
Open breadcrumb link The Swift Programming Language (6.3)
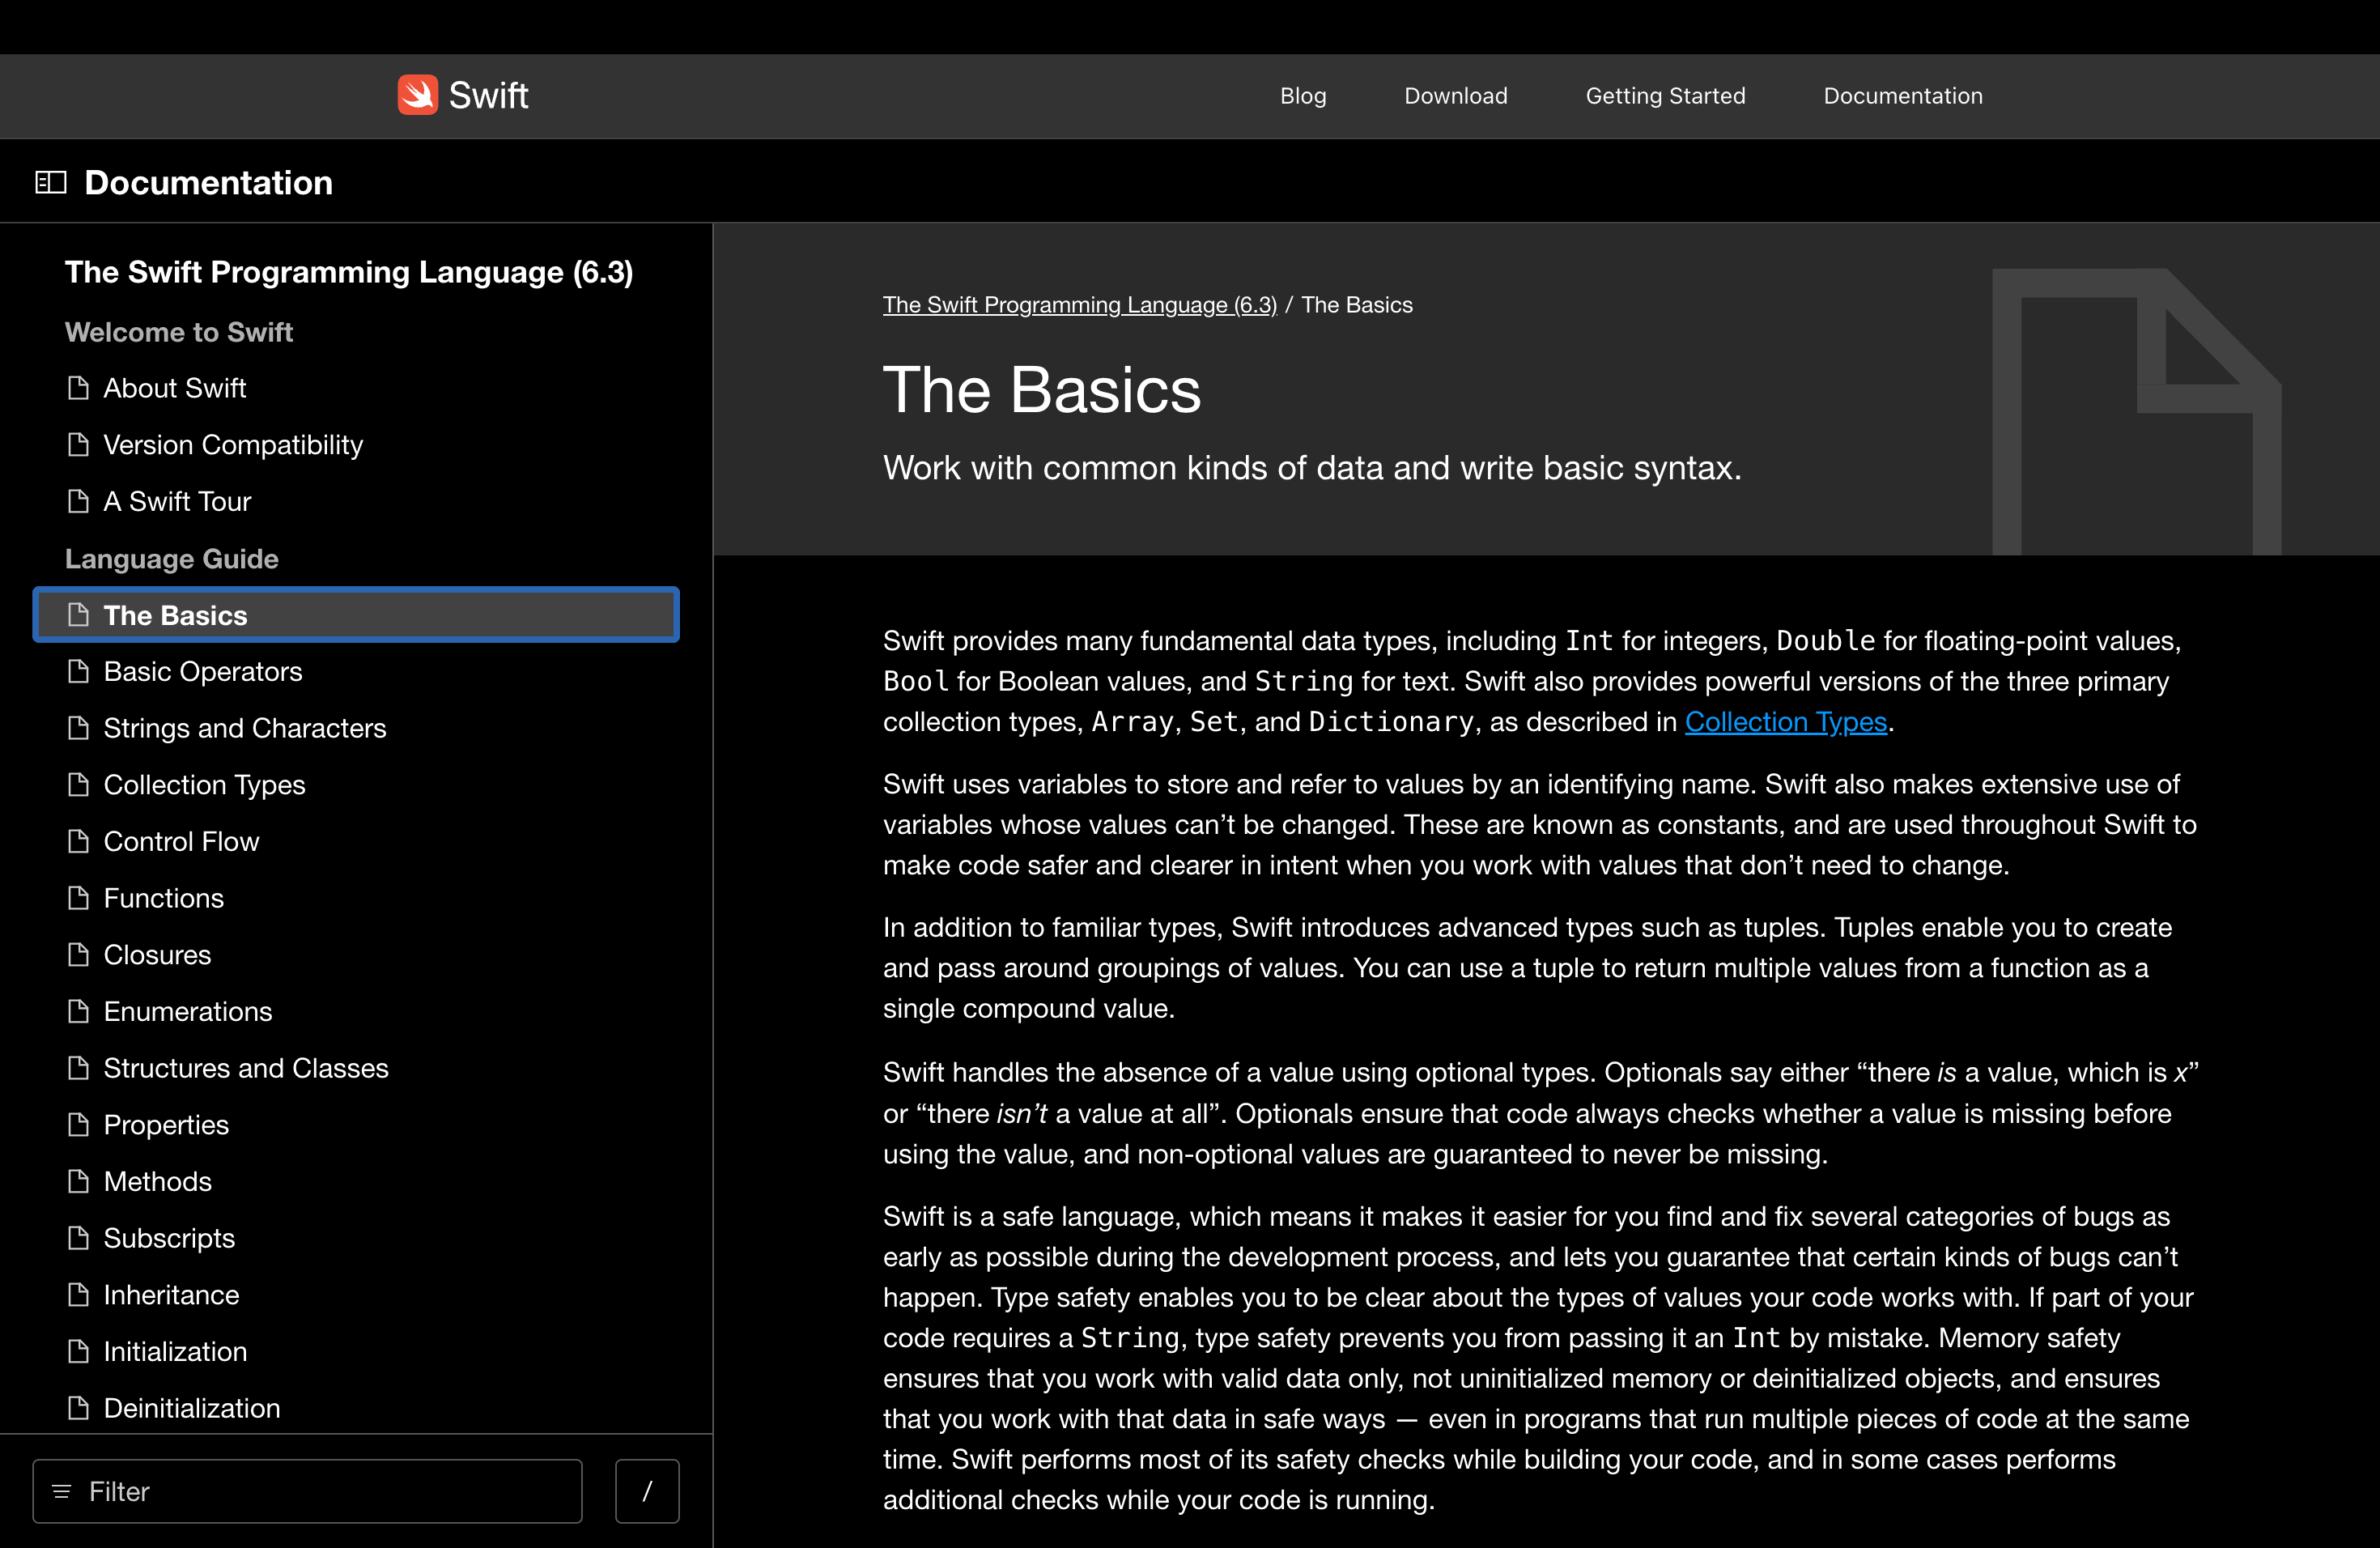[1079, 305]
